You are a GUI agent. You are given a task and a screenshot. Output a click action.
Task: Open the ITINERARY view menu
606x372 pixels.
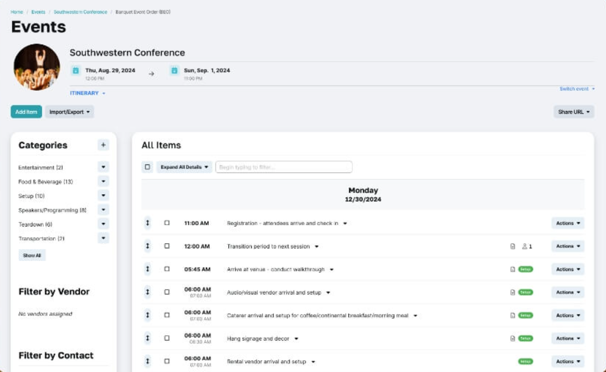pyautogui.click(x=87, y=93)
